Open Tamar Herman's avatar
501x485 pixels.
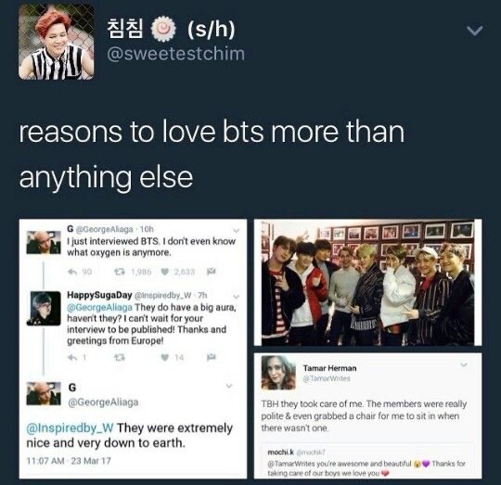[278, 372]
